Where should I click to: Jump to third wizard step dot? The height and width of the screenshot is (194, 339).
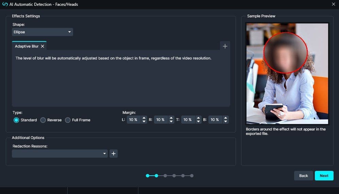pyautogui.click(x=165, y=176)
